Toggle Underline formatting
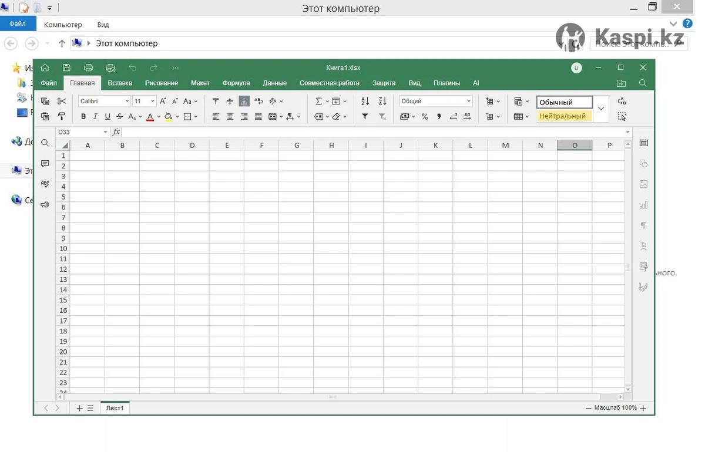The width and height of the screenshot is (705, 452). [107, 116]
